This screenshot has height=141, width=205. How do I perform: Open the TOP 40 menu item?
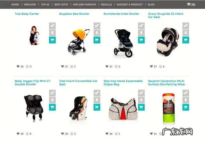tap(45, 4)
